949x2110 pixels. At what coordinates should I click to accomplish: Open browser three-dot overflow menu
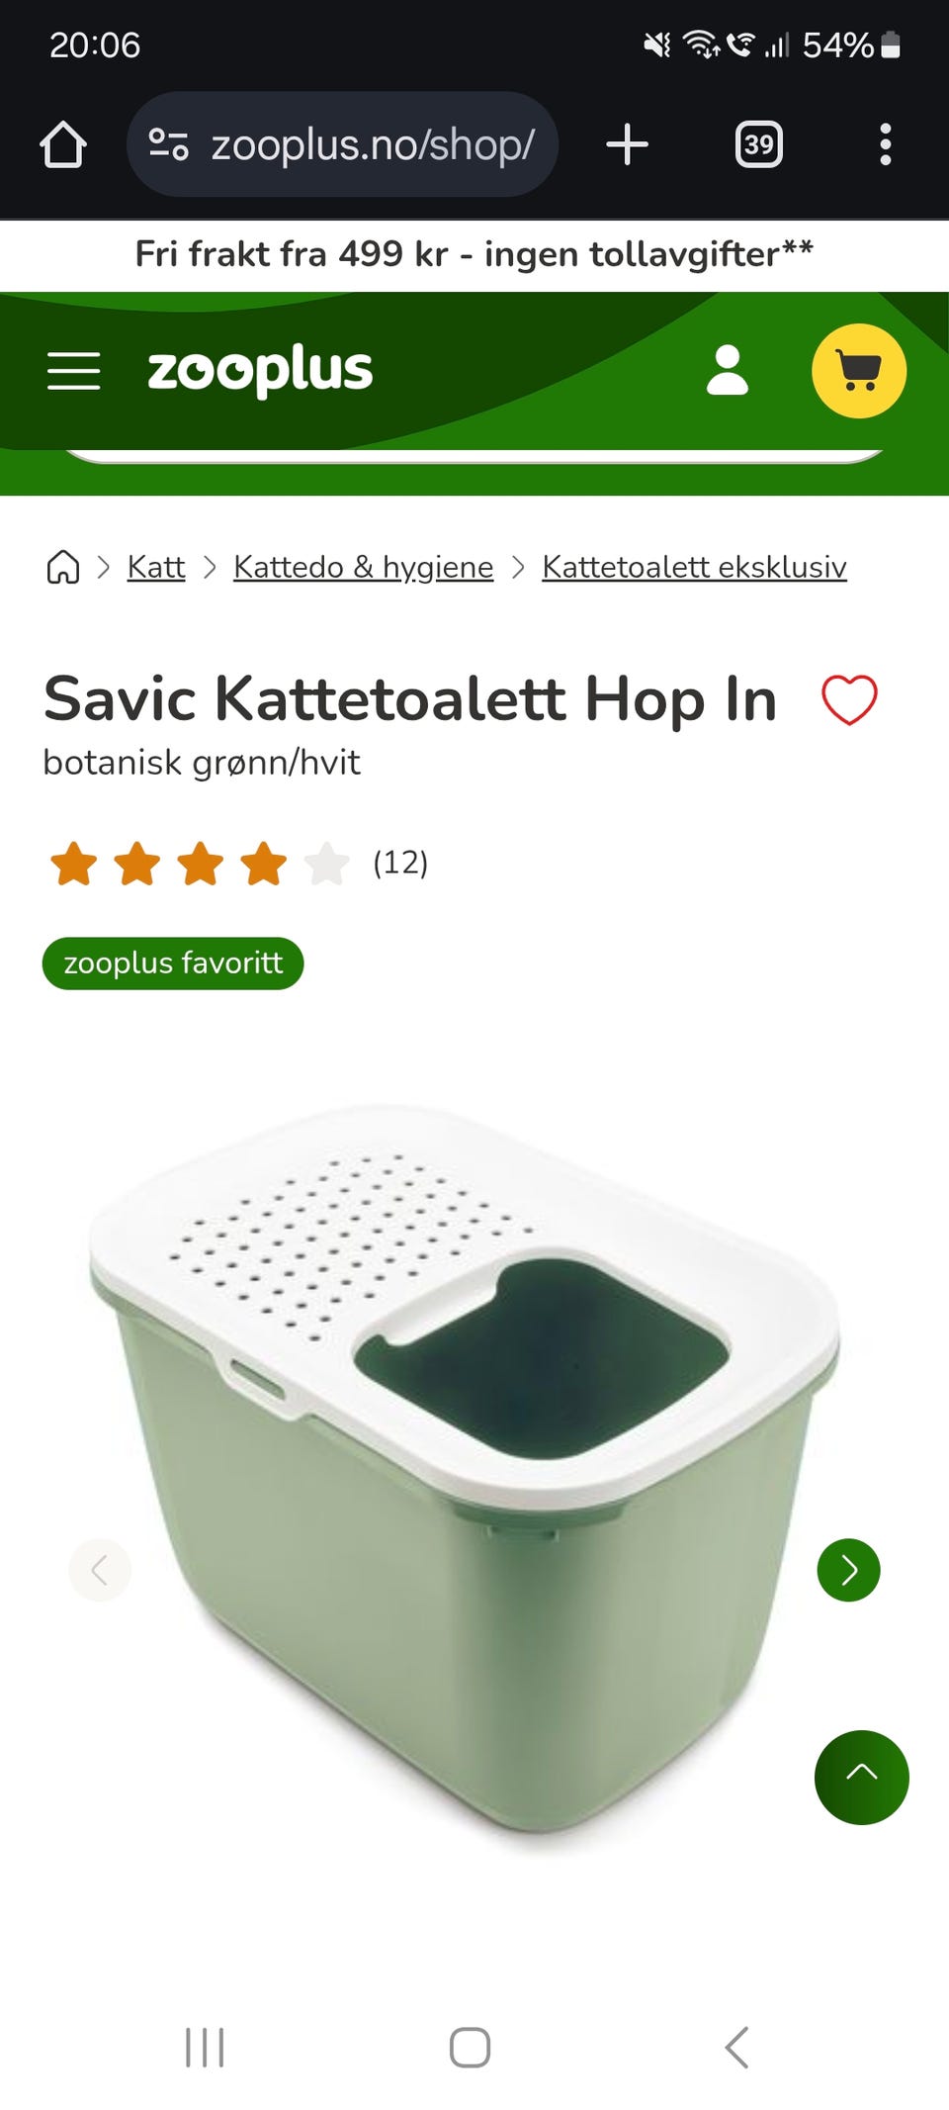point(886,144)
